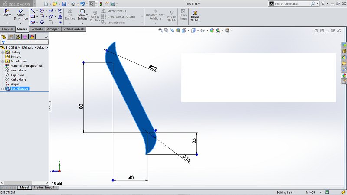347x195 pixels.
Task: Open the DimXpertManager tab icon
Action: [25, 37]
